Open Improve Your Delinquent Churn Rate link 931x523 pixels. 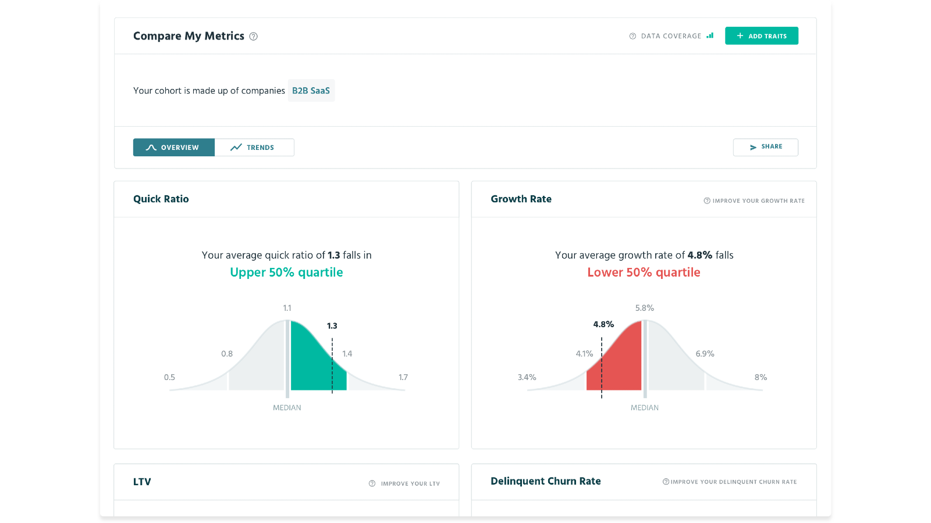(733, 482)
